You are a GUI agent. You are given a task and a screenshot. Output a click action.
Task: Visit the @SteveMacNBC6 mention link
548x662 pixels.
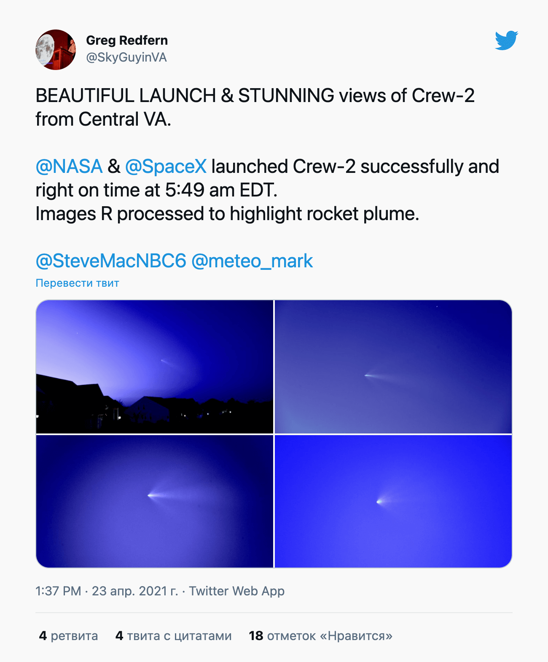tap(111, 261)
